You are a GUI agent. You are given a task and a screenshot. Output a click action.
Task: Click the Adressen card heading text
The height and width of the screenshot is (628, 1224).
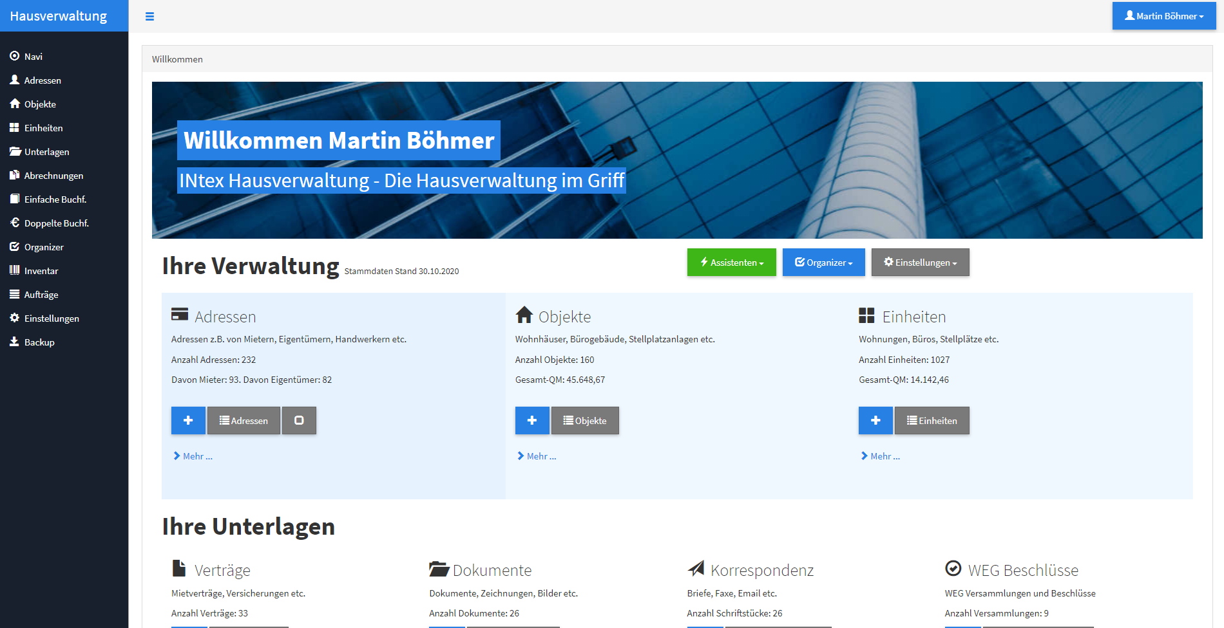click(225, 317)
